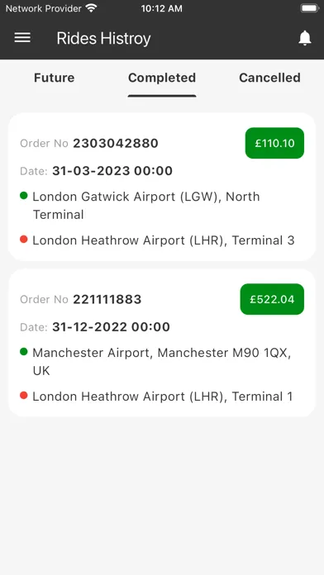324x575 pixels.
Task: Tap the battery indicator icon
Action: (310, 8)
